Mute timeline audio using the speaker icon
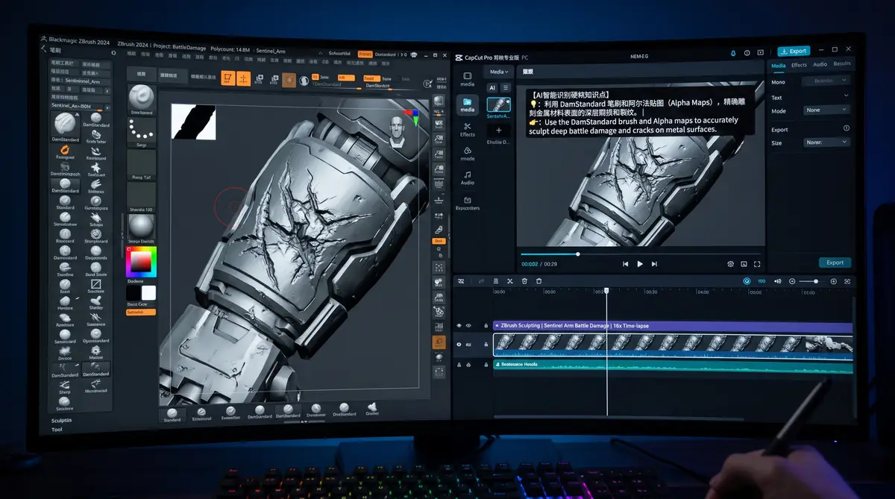Image resolution: width=895 pixels, height=499 pixels. point(777,281)
